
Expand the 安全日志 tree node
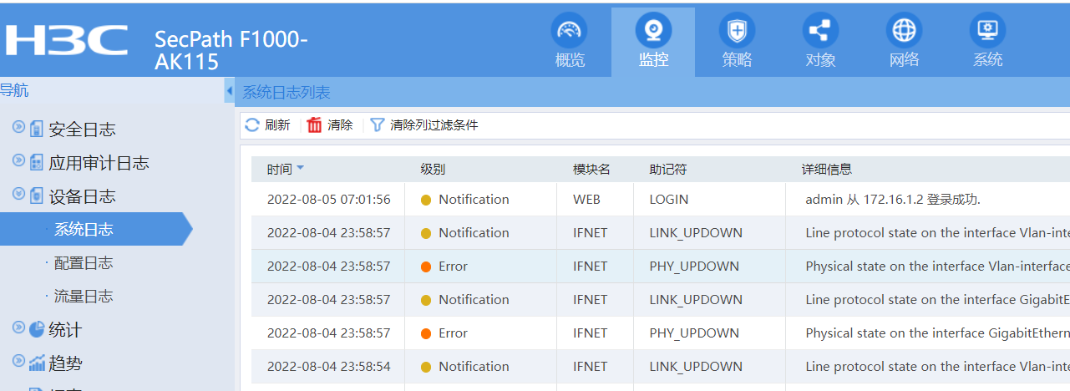click(18, 128)
